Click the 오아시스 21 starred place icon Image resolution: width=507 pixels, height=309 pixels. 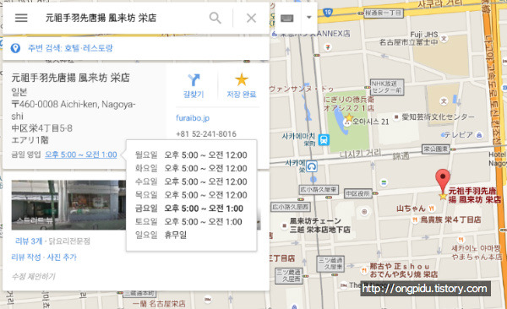[348, 117]
